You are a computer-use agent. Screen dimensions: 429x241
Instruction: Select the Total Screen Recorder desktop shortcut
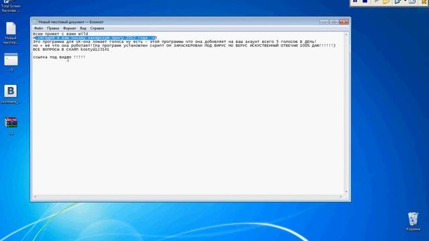coord(11,7)
